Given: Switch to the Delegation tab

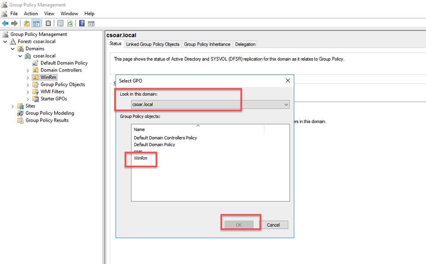Looking at the screenshot, I should click(245, 44).
